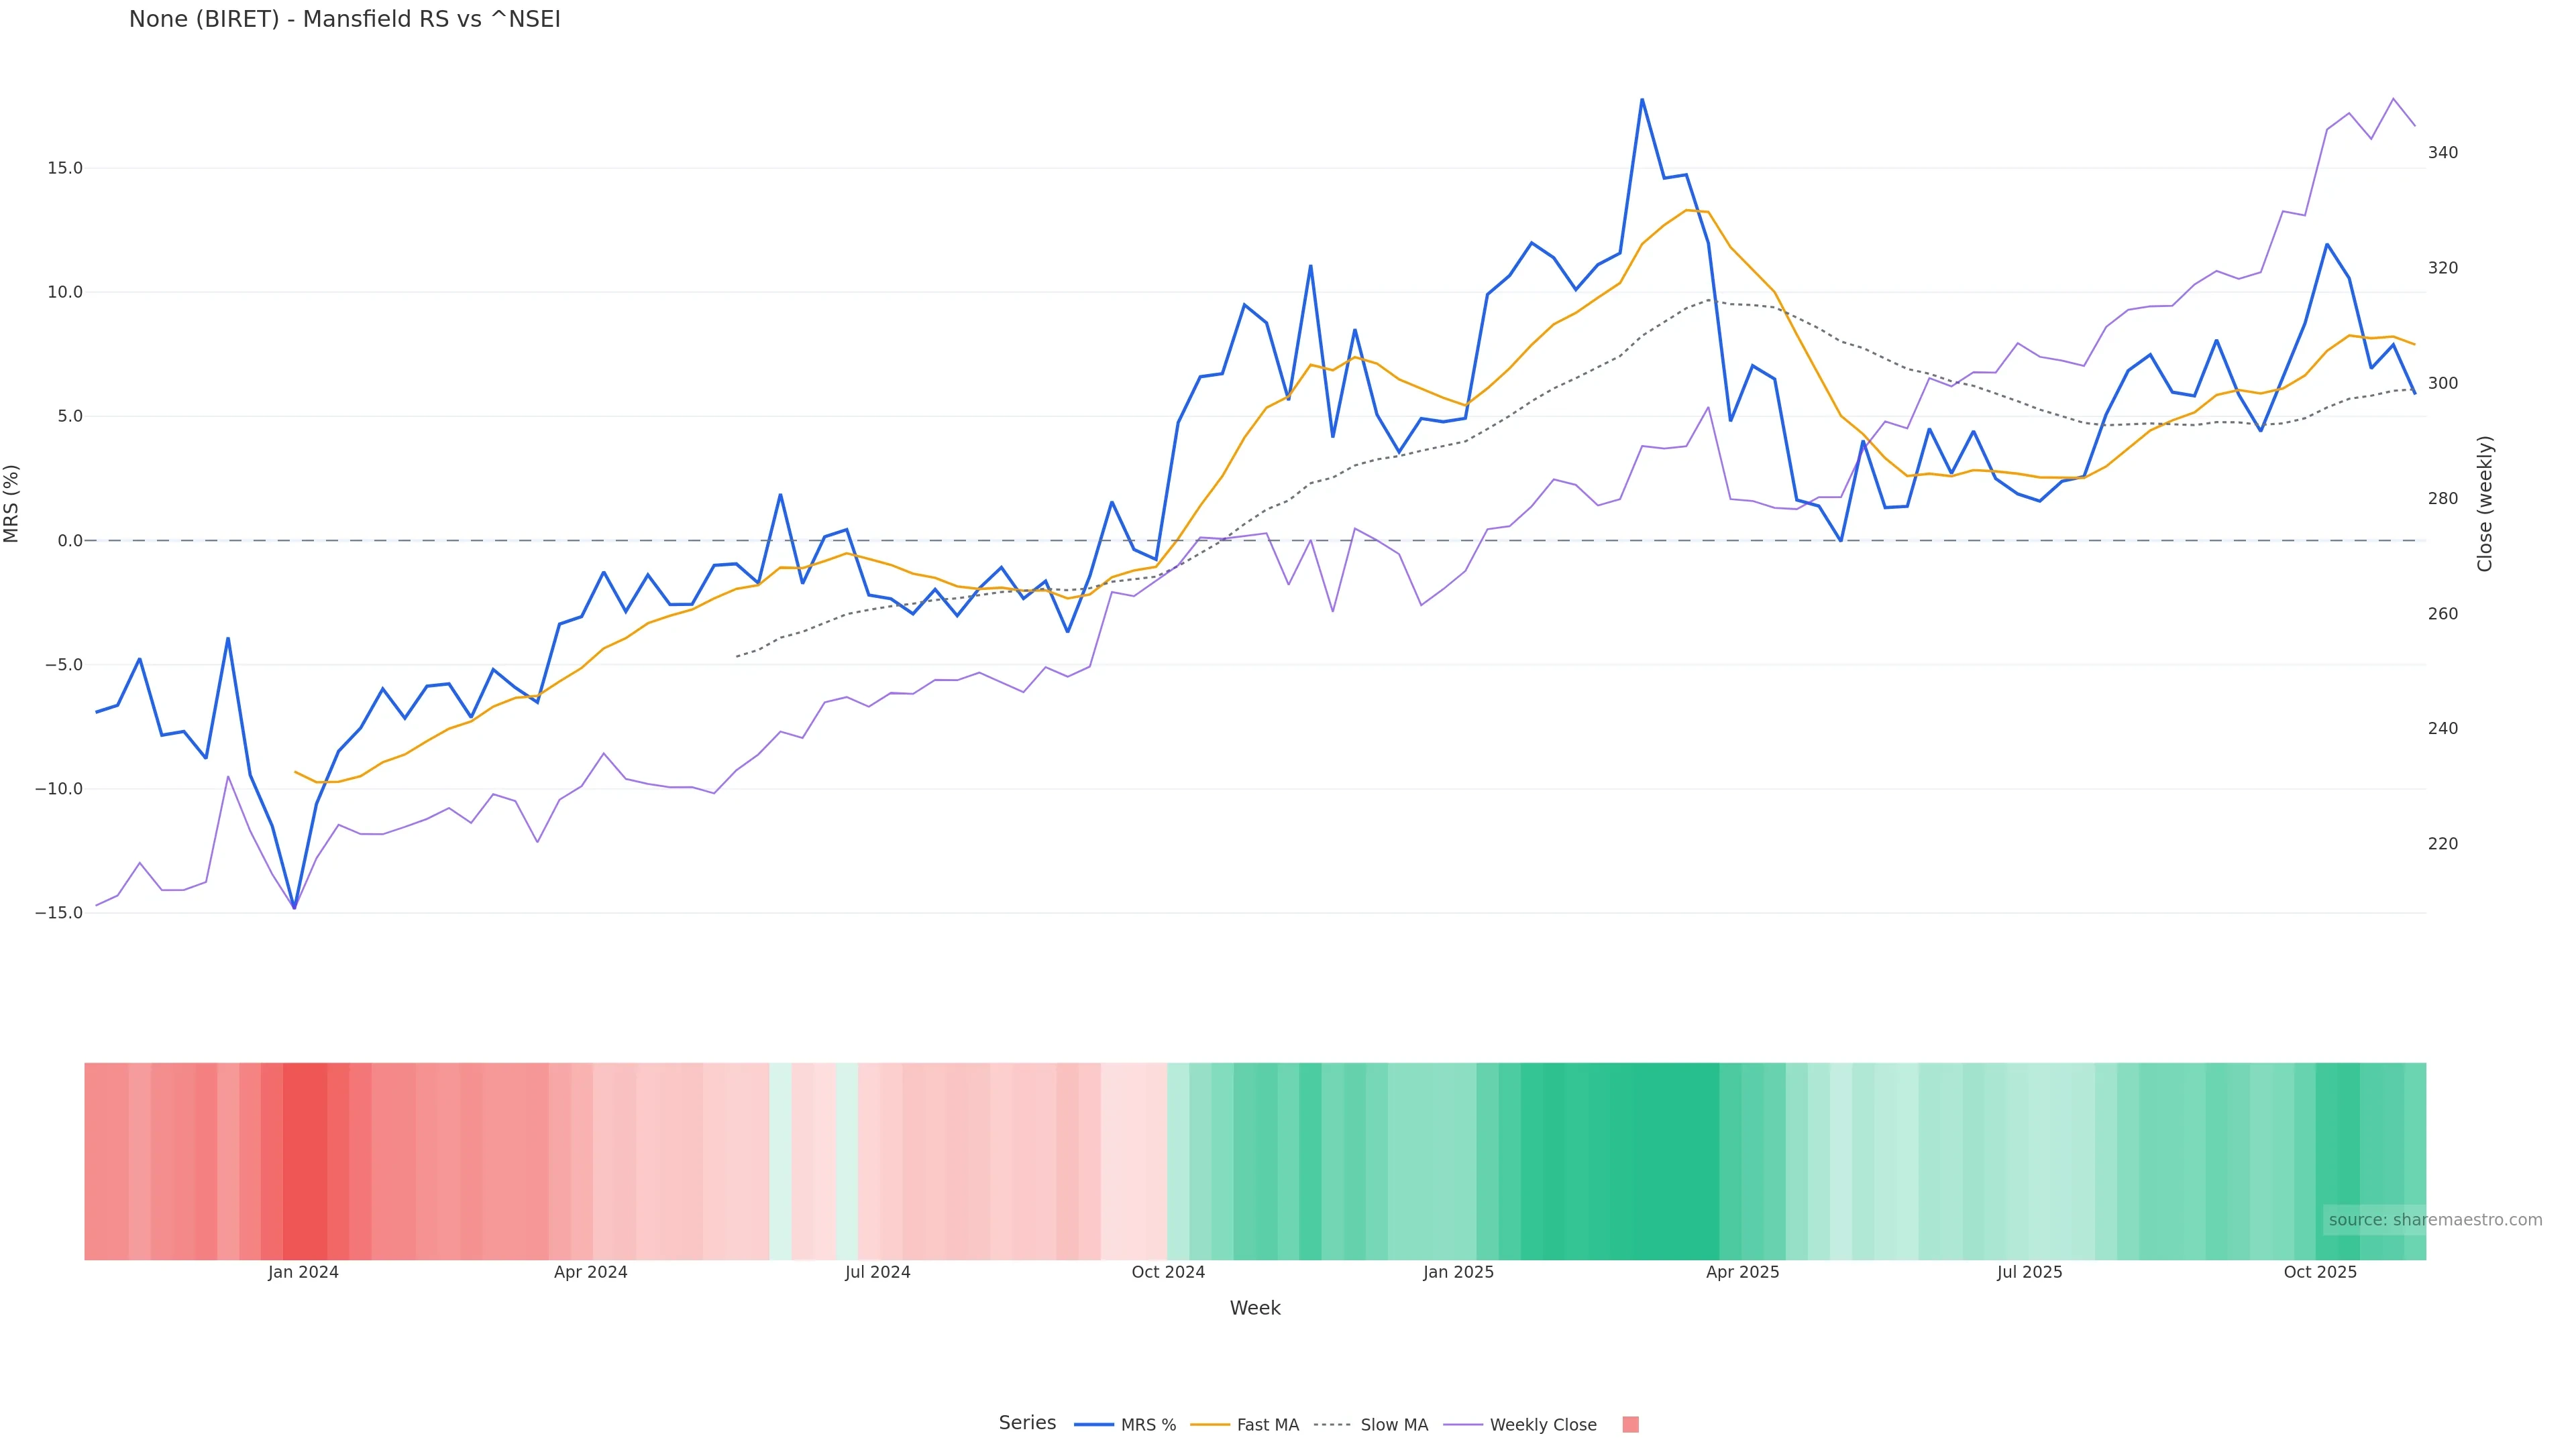Select the Apr 2025 x-axis label
This screenshot has height=1448, width=2576.
pos(1742,1273)
